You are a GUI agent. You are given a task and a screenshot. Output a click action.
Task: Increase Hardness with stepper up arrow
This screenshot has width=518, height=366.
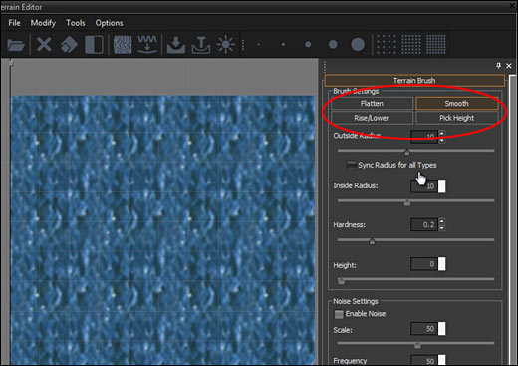tap(441, 221)
